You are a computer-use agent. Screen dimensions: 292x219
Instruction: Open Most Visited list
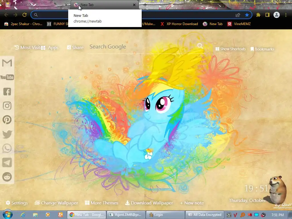[x=28, y=48]
